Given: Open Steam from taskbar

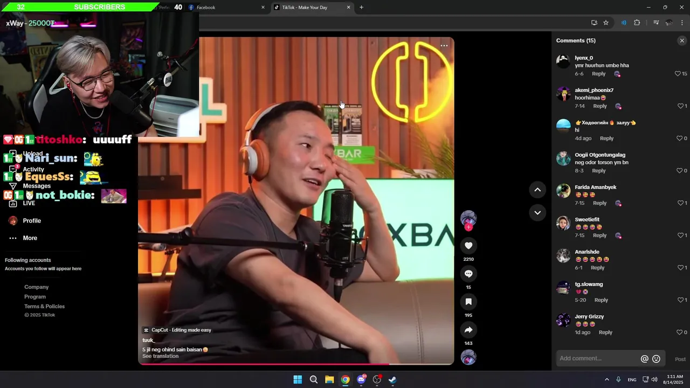Looking at the screenshot, I should click(x=393, y=379).
